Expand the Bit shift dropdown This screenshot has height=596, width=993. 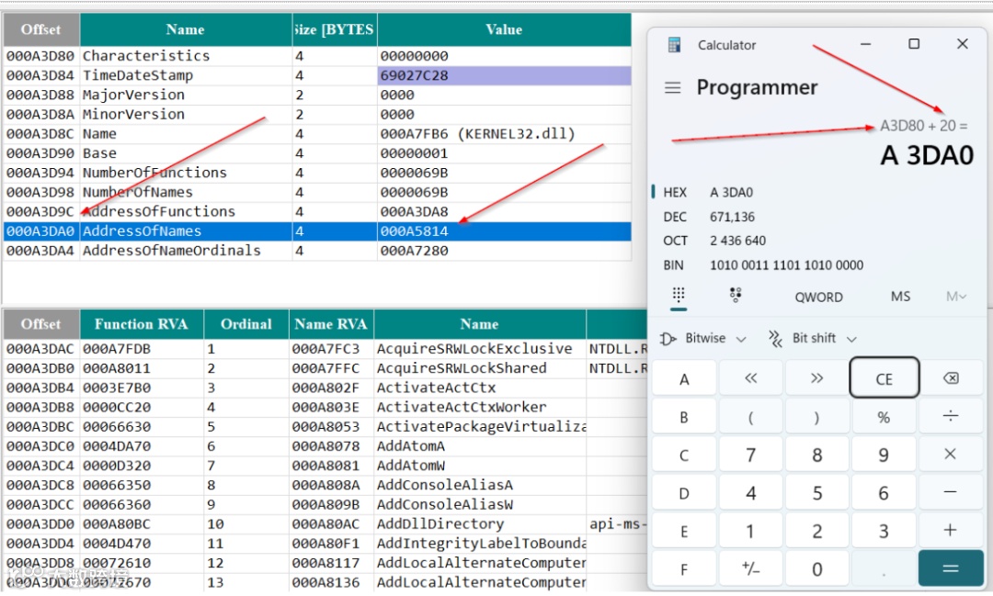(813, 339)
